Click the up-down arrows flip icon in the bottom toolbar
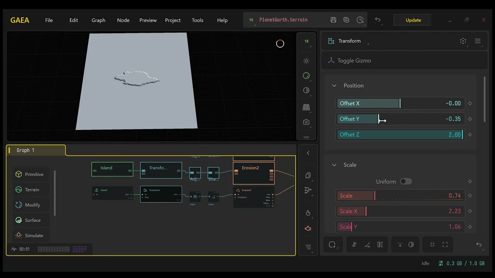Viewport: 495px width, 278px height. click(354, 244)
